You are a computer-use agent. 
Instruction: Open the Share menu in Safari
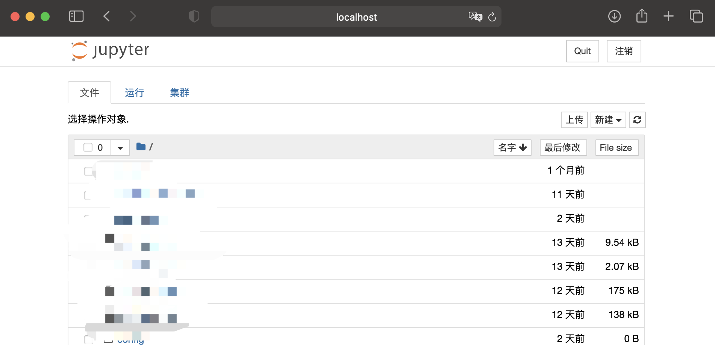pyautogui.click(x=642, y=17)
